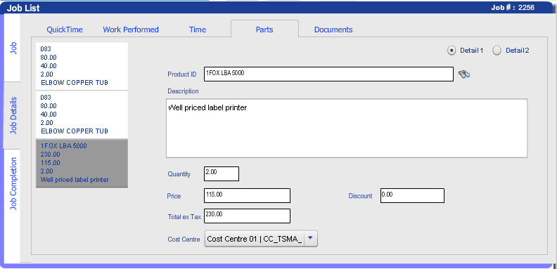Switch to the Job side tab
Screen dimensions: 557x269
coord(13,48)
